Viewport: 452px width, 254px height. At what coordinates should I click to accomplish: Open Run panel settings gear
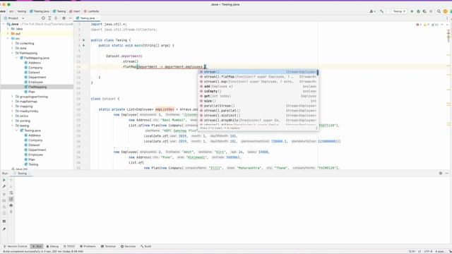(441, 173)
